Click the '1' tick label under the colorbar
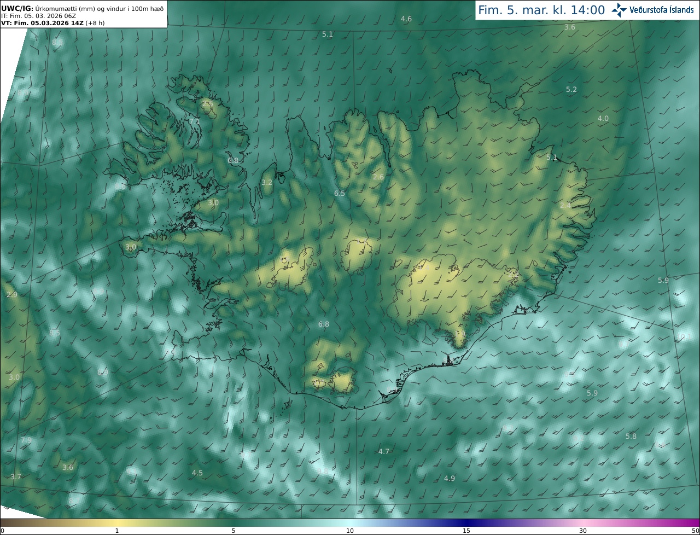 point(116,531)
